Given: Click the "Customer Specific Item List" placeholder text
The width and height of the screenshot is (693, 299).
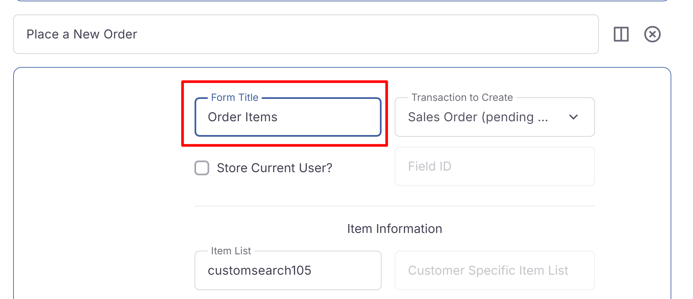Looking at the screenshot, I should click(488, 270).
